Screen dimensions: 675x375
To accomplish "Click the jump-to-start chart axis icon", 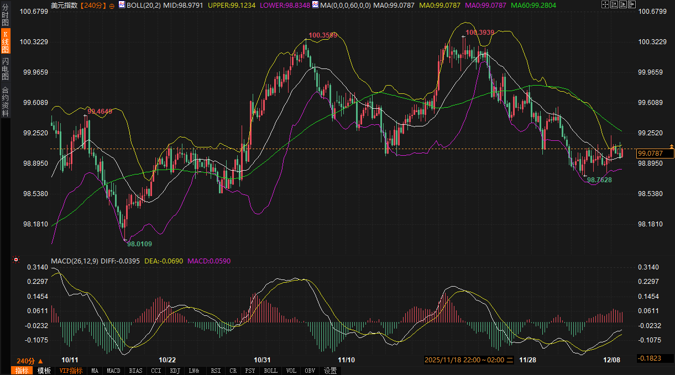I will [614, 5].
